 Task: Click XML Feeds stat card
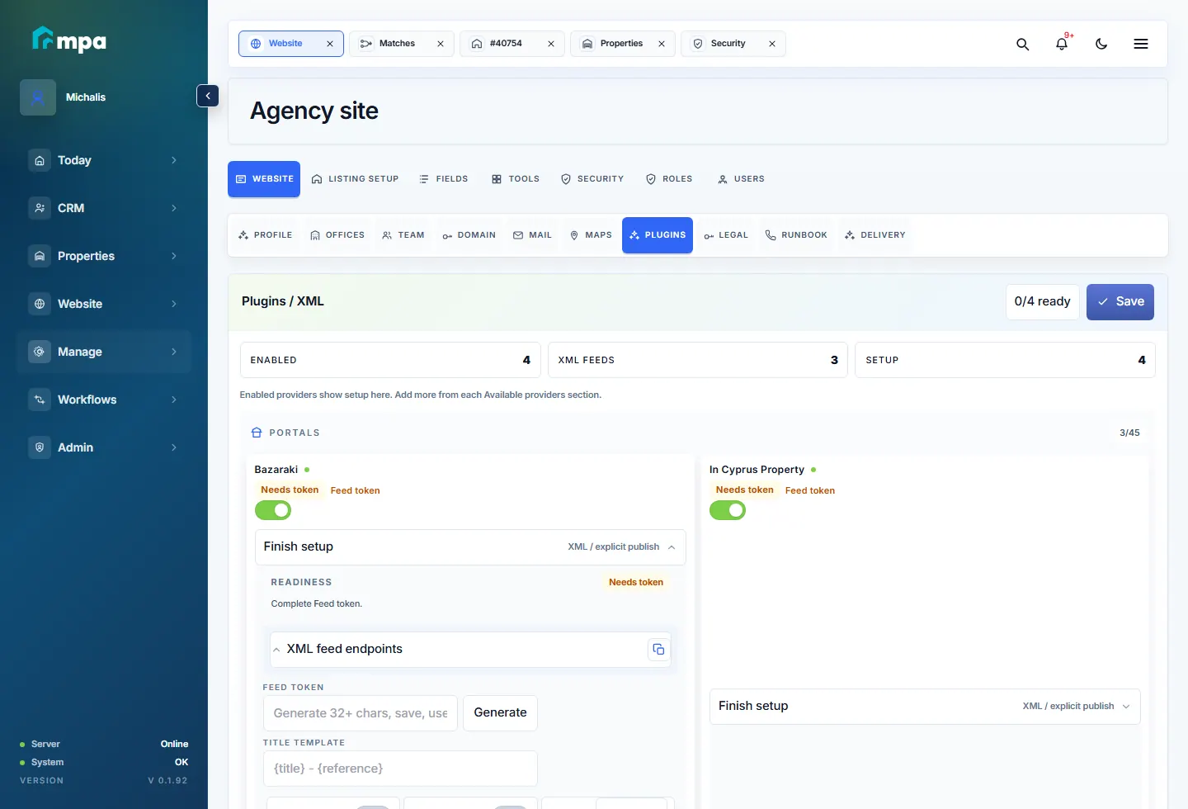coord(697,360)
